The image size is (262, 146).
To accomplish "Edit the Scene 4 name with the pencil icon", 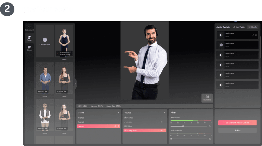I will tap(115, 126).
